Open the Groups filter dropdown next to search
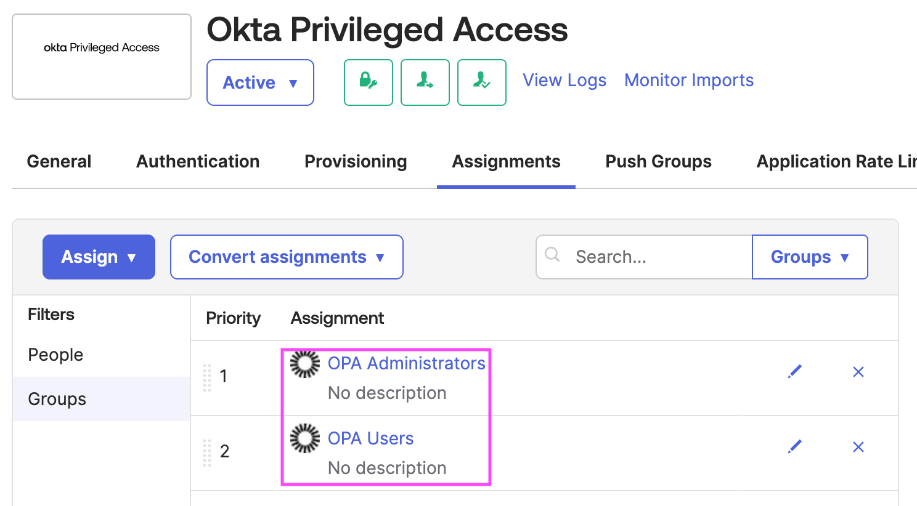 click(x=809, y=257)
